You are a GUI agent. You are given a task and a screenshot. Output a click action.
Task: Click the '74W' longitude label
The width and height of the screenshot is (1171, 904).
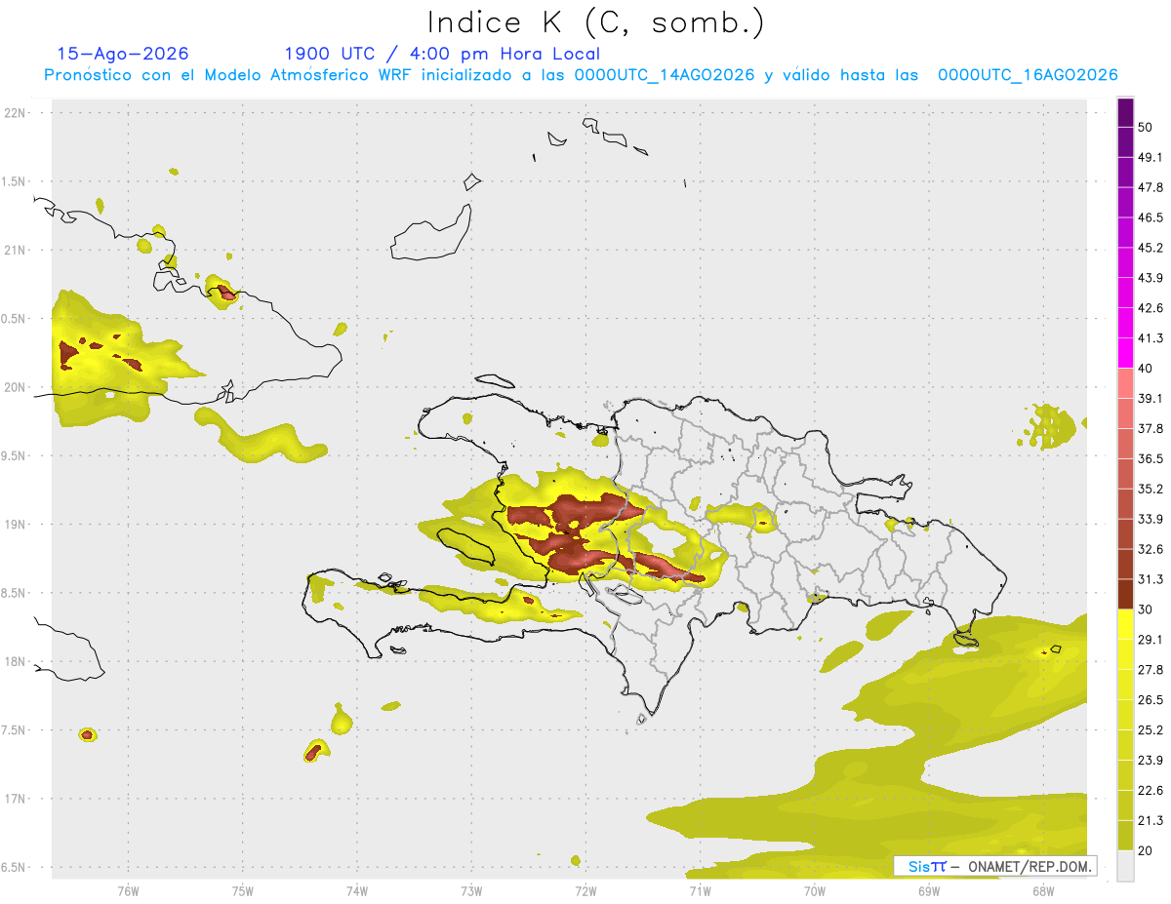point(357,890)
